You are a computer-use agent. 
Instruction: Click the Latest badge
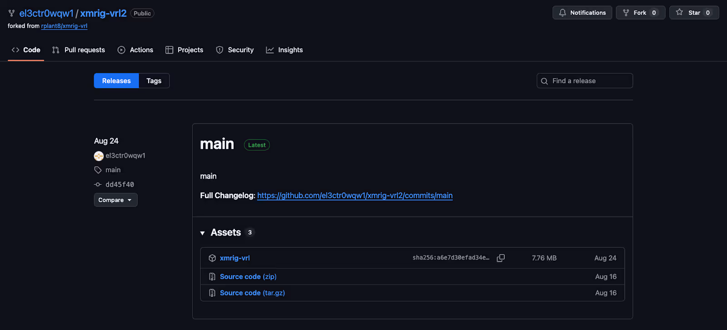[257, 145]
